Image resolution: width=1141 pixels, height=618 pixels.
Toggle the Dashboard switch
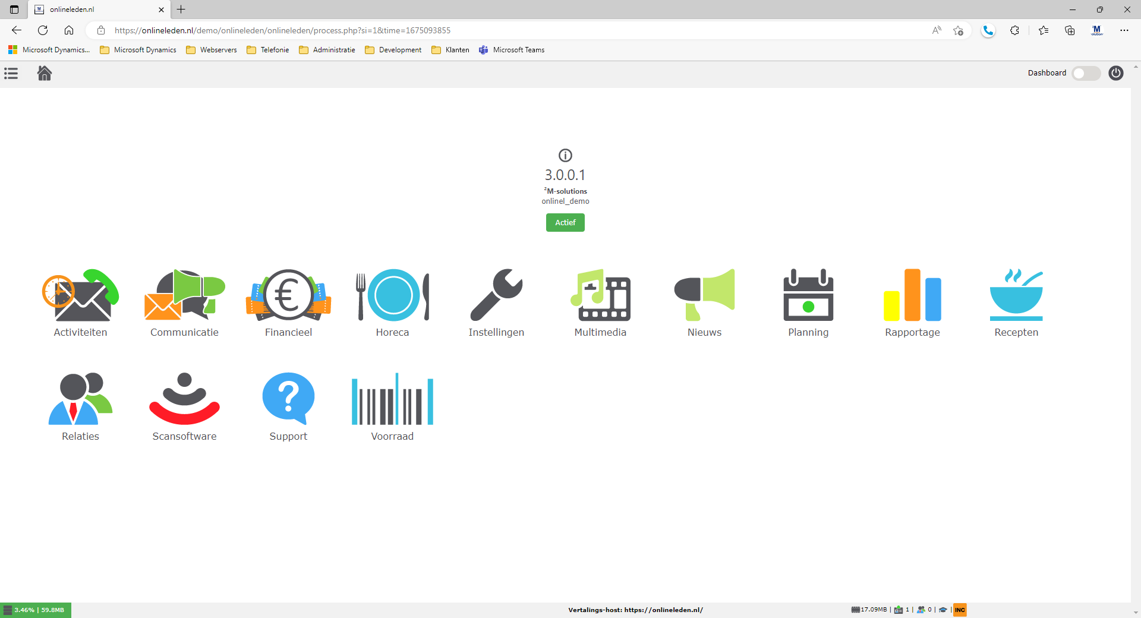click(1086, 73)
